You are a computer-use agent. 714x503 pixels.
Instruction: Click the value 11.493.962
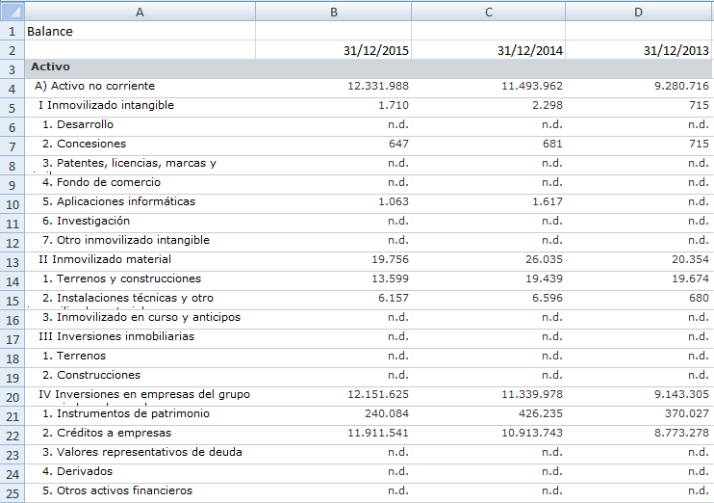(532, 86)
